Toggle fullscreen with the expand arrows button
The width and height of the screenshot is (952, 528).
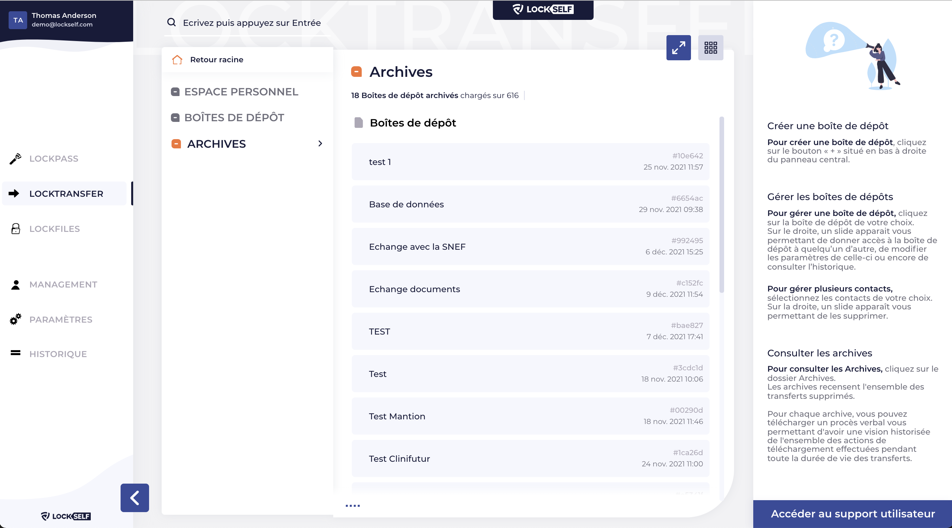(x=678, y=48)
